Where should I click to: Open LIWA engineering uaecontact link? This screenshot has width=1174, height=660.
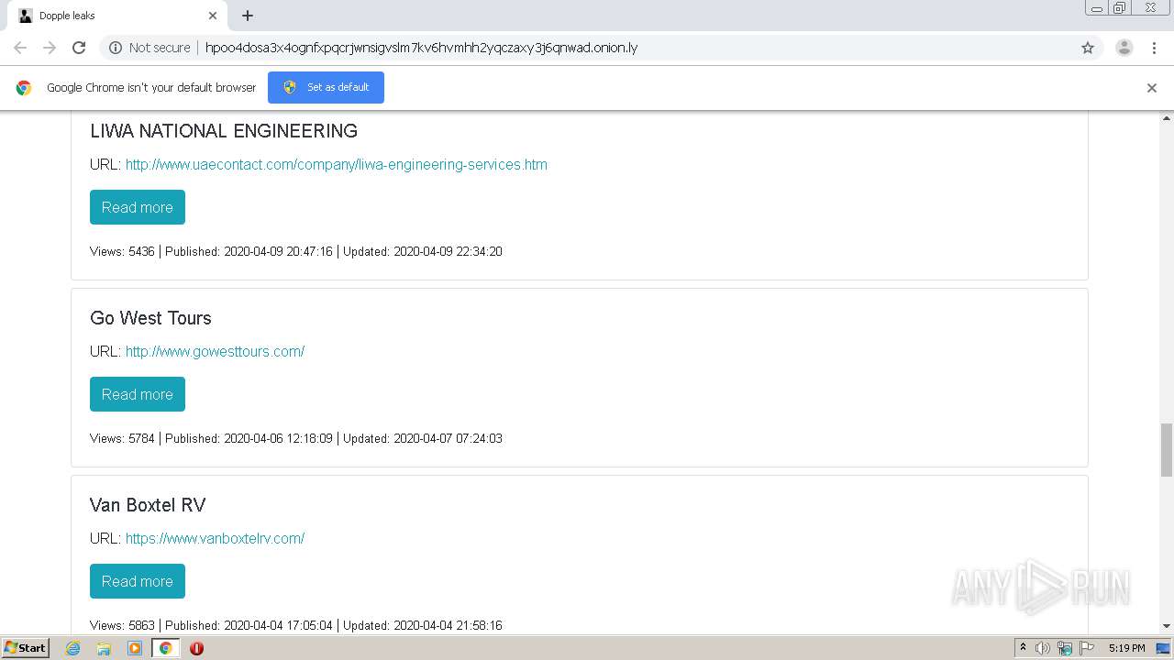(x=337, y=165)
